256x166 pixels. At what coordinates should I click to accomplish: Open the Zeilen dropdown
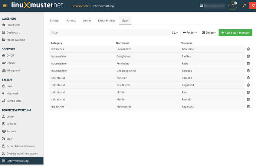point(209,33)
